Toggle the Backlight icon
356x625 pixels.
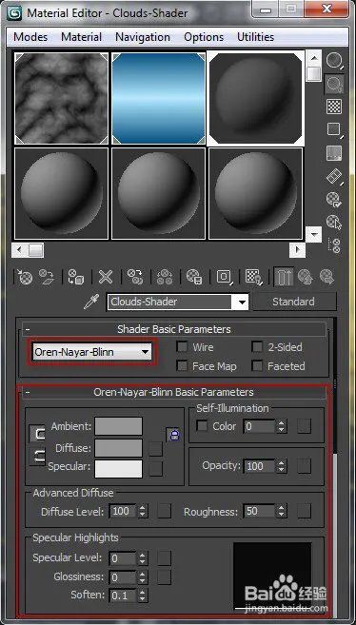(x=334, y=84)
